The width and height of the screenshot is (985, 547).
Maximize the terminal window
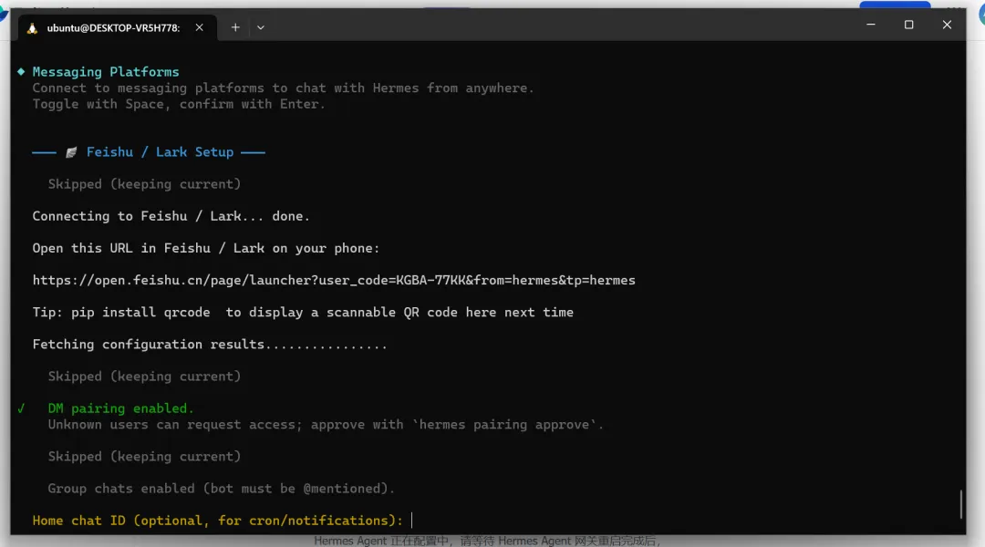908,26
